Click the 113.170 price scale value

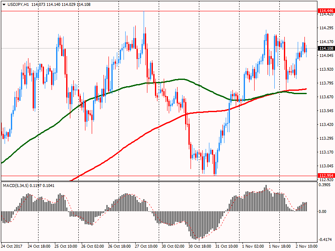click(x=326, y=152)
